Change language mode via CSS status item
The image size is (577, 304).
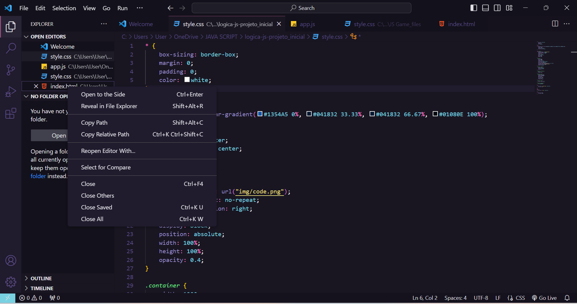tap(520, 298)
